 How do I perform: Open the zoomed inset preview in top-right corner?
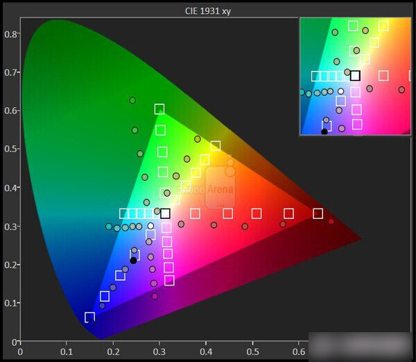pyautogui.click(x=355, y=76)
